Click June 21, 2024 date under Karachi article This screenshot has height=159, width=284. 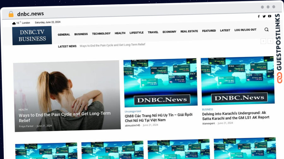pos(225,123)
